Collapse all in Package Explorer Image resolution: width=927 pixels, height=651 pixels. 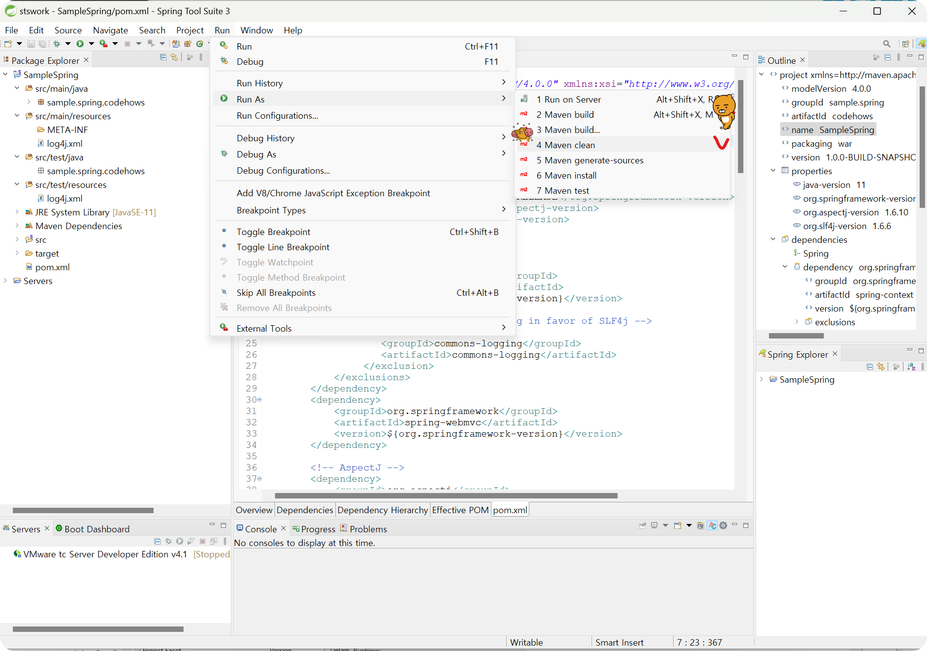coord(164,57)
